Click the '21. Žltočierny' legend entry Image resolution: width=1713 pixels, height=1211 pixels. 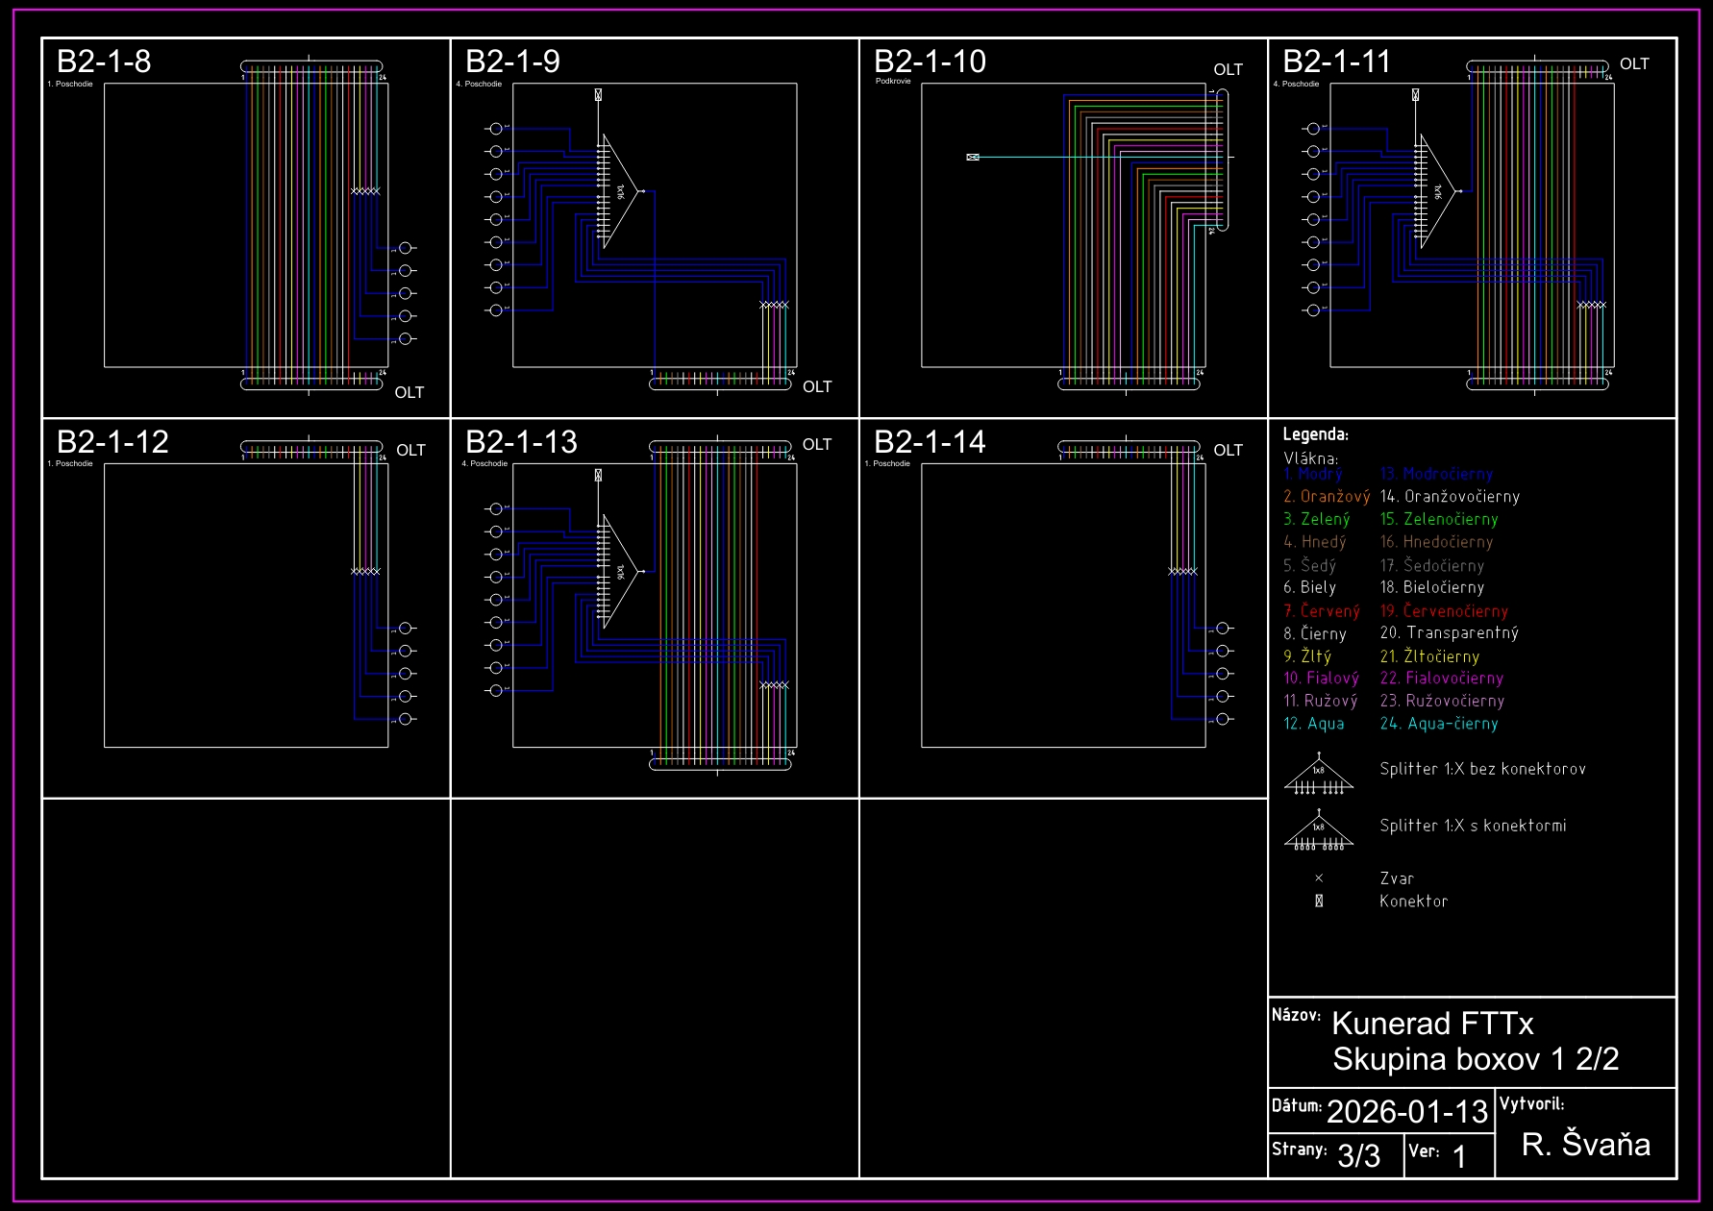click(1429, 656)
